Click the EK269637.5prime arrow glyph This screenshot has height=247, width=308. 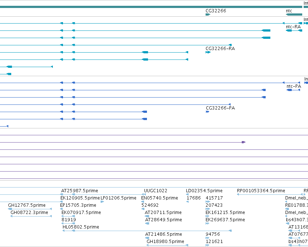pos(207,223)
